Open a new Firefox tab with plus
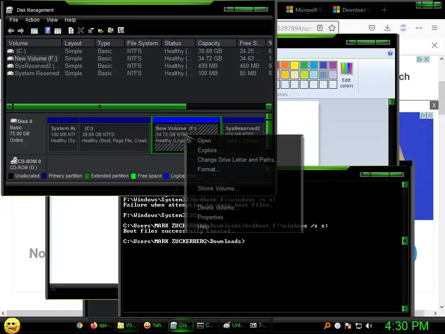 (384, 10)
